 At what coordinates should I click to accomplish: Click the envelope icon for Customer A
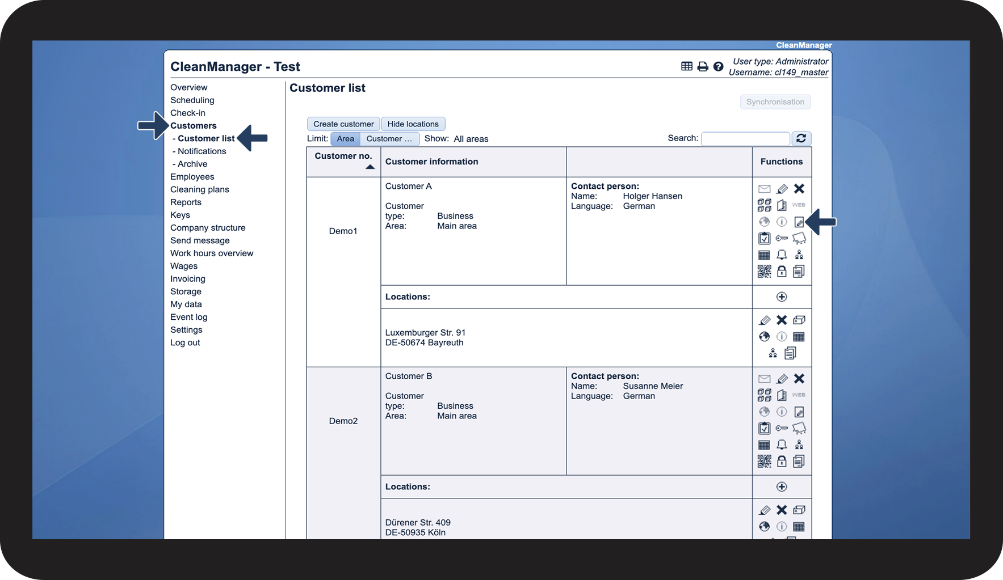coord(765,189)
